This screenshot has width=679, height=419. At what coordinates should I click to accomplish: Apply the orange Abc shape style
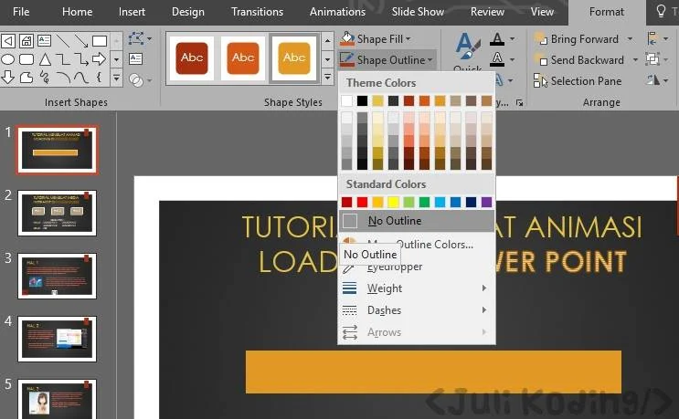(x=243, y=58)
